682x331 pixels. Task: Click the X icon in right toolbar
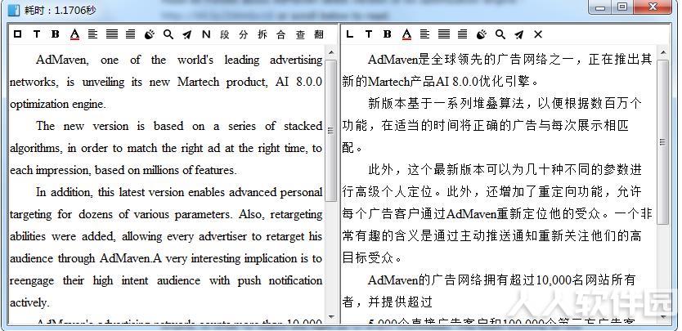(x=538, y=34)
